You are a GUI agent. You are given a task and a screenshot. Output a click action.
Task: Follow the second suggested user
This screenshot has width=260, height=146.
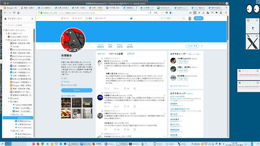[183, 70]
